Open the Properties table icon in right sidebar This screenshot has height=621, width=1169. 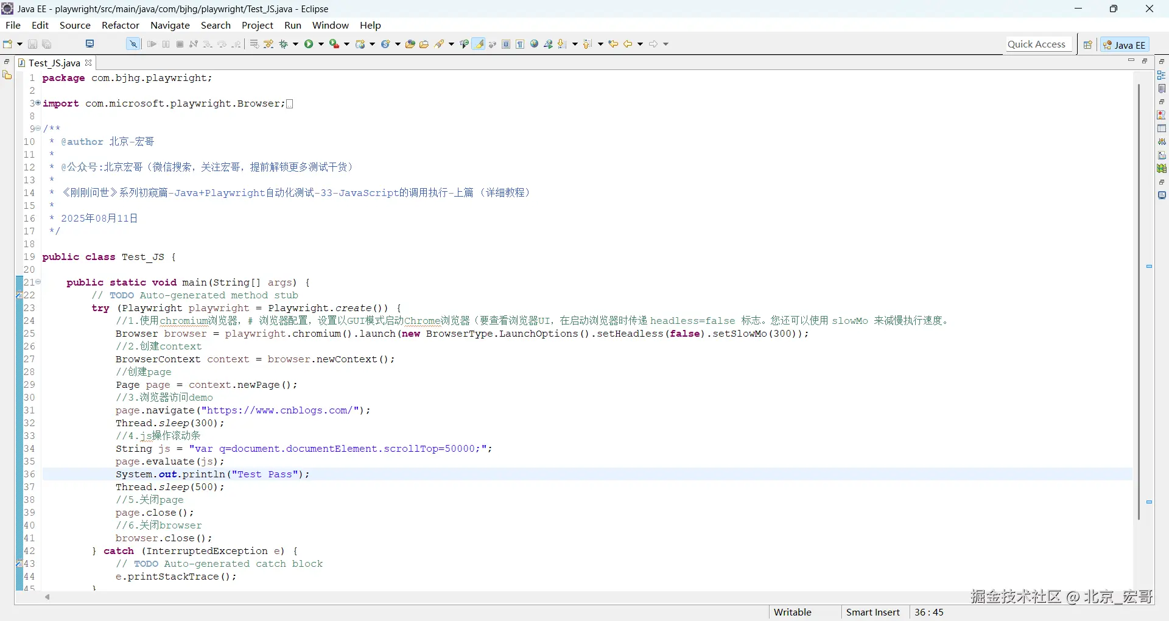point(1162,128)
